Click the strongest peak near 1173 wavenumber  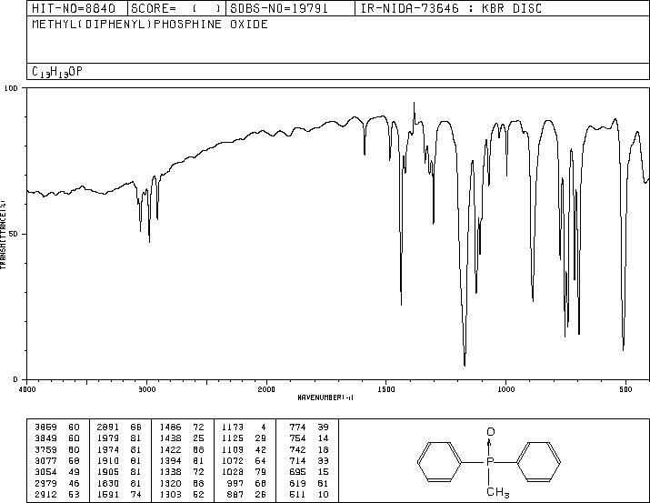point(465,365)
